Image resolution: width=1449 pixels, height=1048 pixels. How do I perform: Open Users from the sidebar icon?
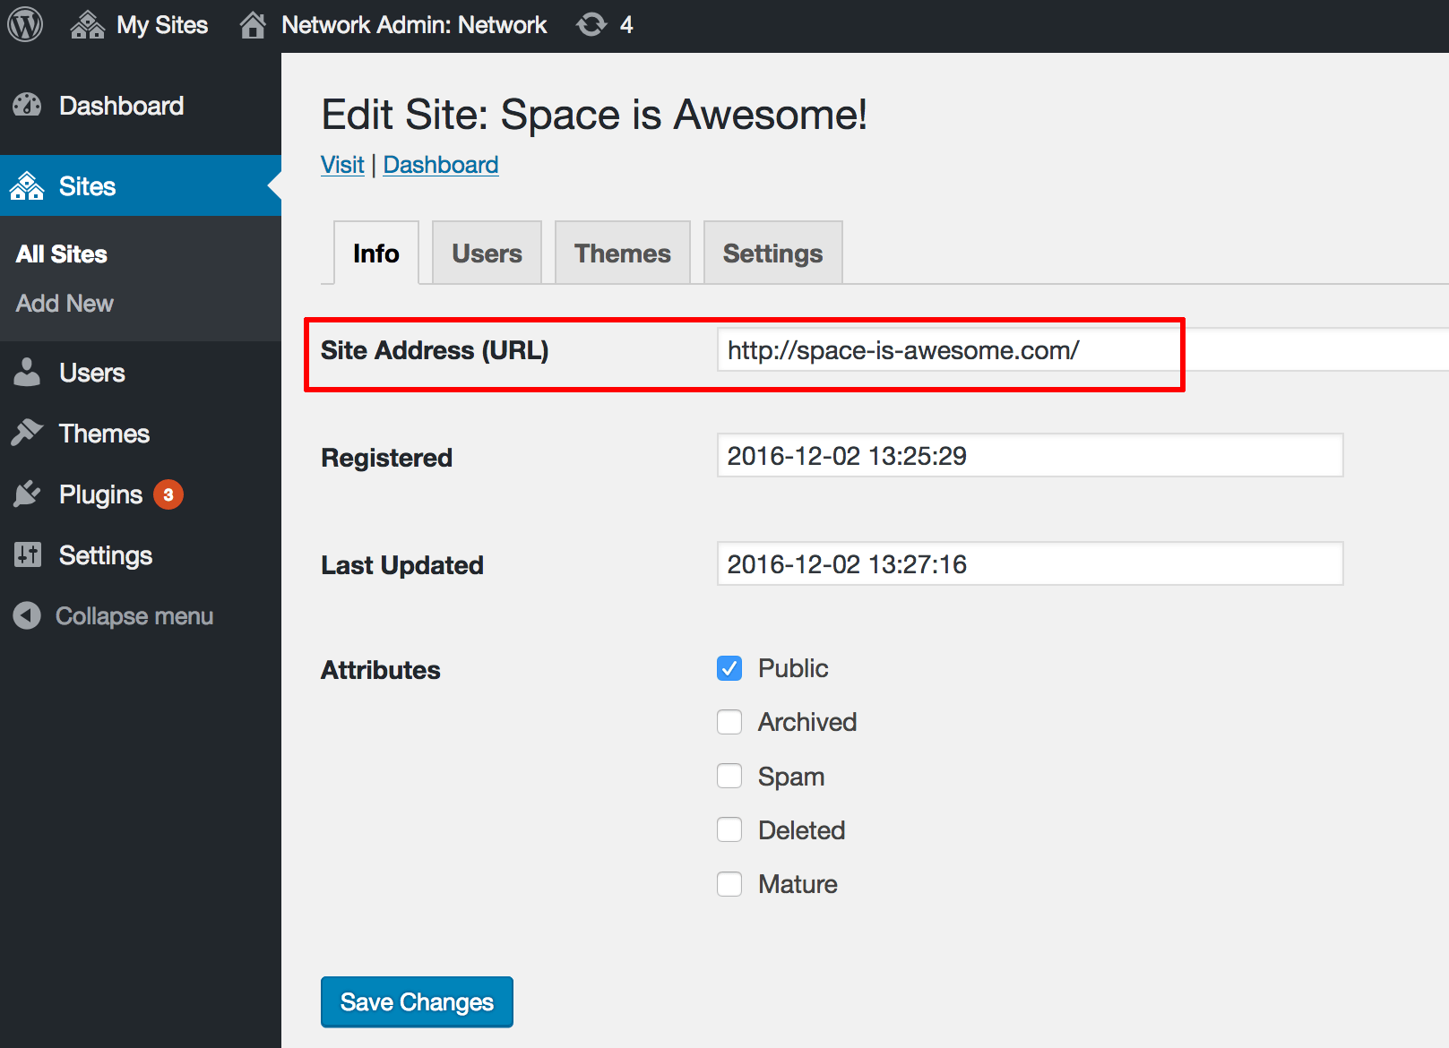click(x=27, y=373)
